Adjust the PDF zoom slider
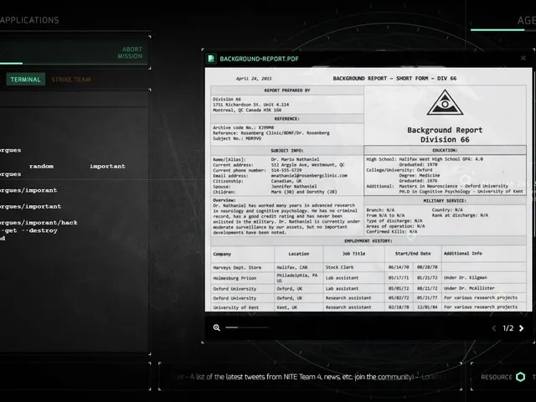Viewport: 536px width, 402px height. tap(247, 327)
